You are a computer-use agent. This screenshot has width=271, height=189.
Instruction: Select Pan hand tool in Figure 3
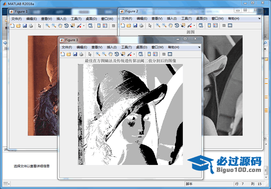click(110, 54)
